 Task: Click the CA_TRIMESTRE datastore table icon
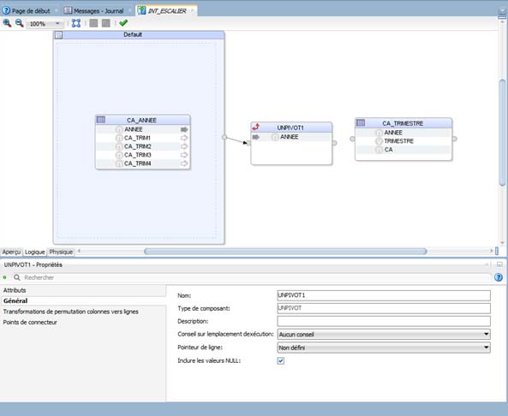coord(361,122)
